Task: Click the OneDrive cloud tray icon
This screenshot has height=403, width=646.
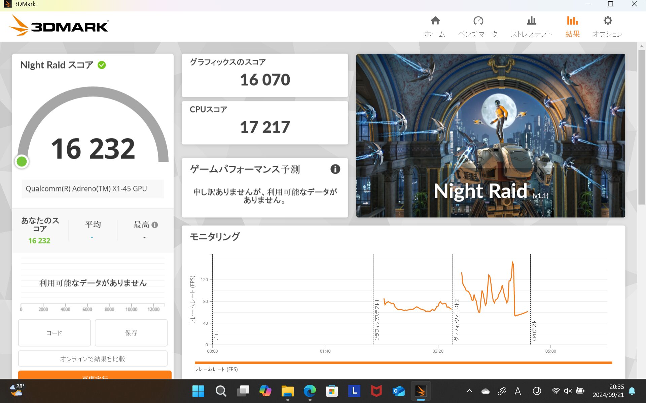Action: [486, 391]
